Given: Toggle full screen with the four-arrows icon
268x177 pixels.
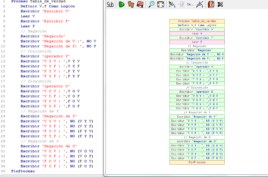Looking at the screenshot, I should point(161,4).
